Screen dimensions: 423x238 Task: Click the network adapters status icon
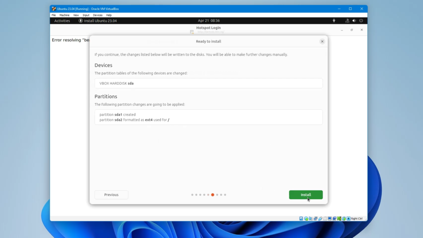coord(316,219)
